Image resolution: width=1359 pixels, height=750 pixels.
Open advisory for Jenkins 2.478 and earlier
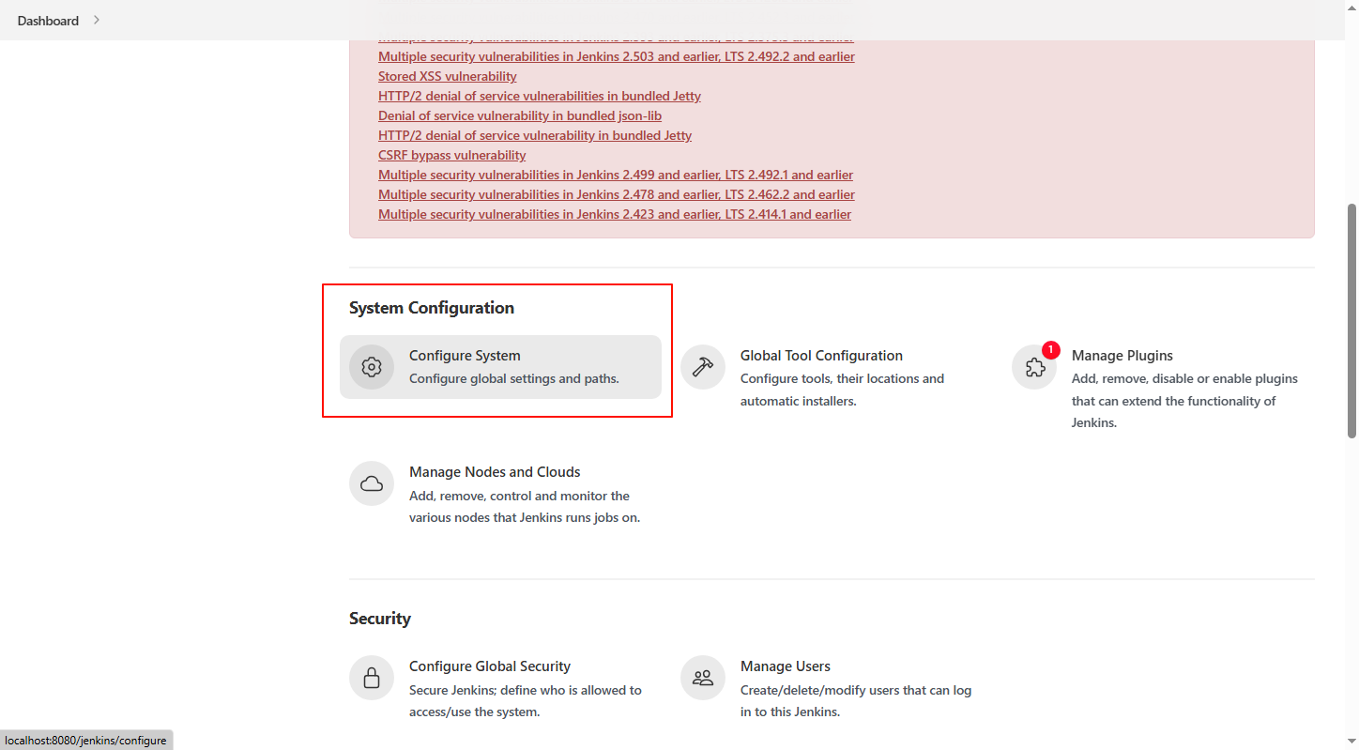coord(617,194)
